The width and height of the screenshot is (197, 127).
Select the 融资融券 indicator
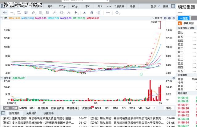43,108
